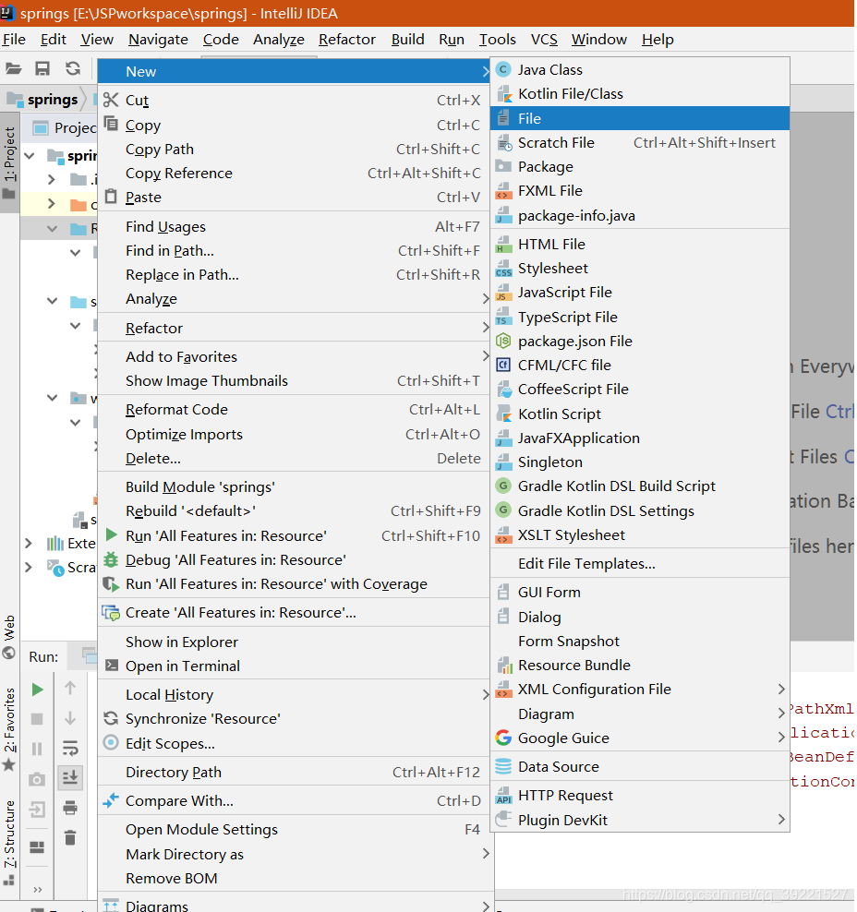Click the print icon in Run panel
857x912 pixels.
[70, 808]
